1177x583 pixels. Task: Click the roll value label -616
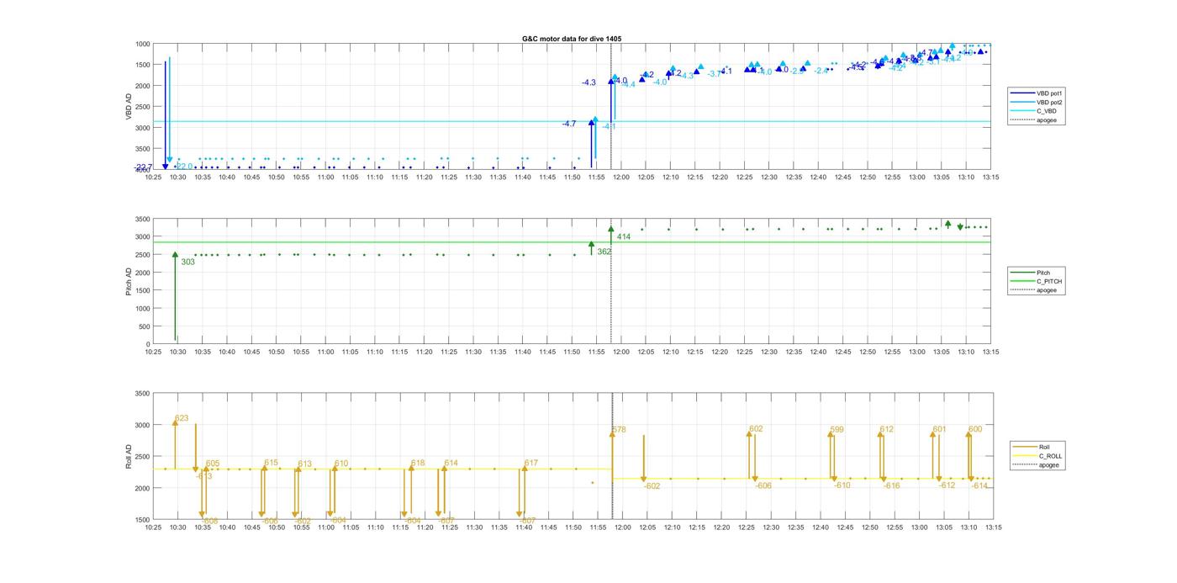pyautogui.click(x=891, y=485)
